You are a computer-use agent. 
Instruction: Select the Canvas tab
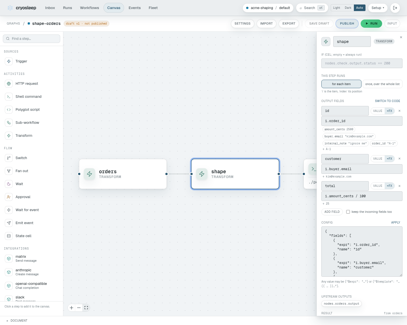click(114, 8)
